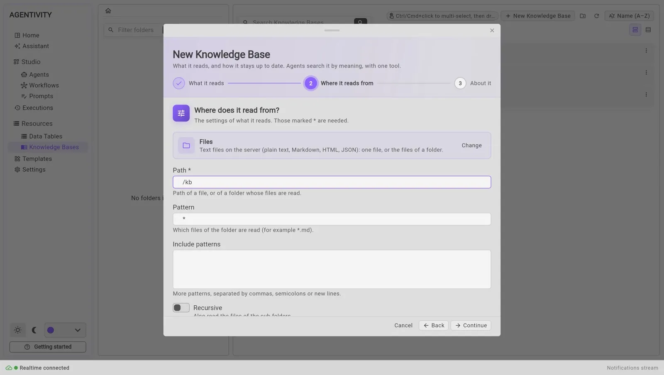Screen dimensions: 664x375
Task: Open Executions in the sidebar
Action: click(34, 108)
